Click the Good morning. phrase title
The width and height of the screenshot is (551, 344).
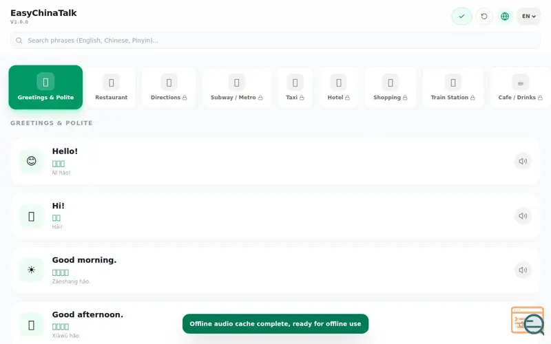(x=84, y=260)
